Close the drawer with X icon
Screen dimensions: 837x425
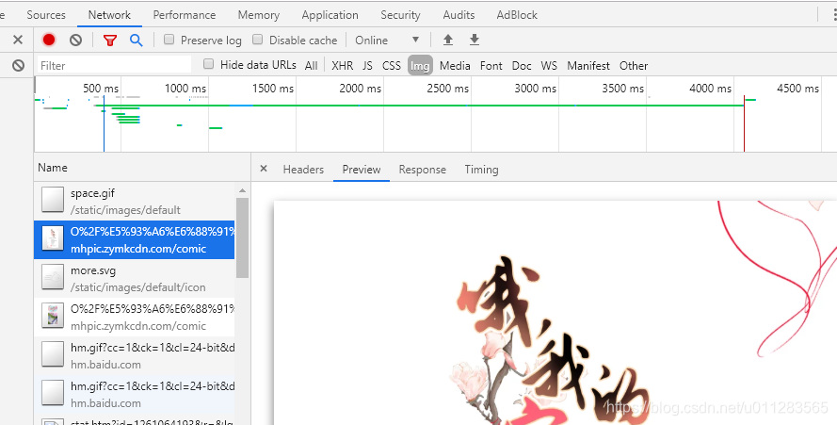18,40
